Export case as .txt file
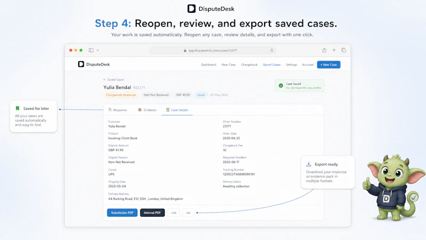Image resolution: width=426 pixels, height=240 pixels. tap(188, 212)
